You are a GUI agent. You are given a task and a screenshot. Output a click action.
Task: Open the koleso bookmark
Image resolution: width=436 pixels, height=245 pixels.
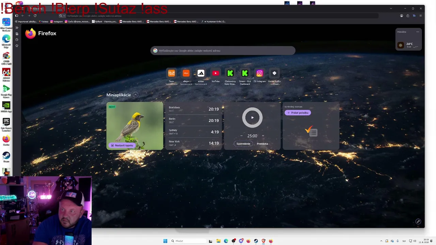[44, 21]
